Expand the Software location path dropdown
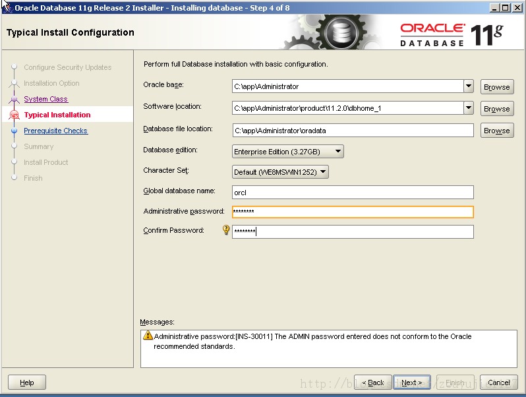Screen dimensions: 526x397 469,108
